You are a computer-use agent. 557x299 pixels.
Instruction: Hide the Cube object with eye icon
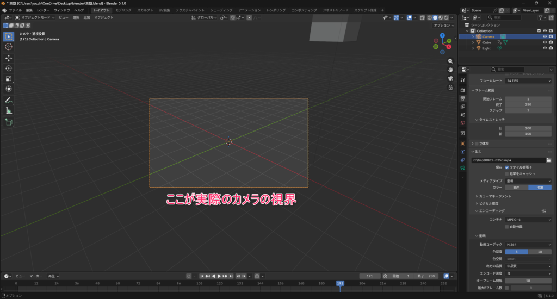544,42
